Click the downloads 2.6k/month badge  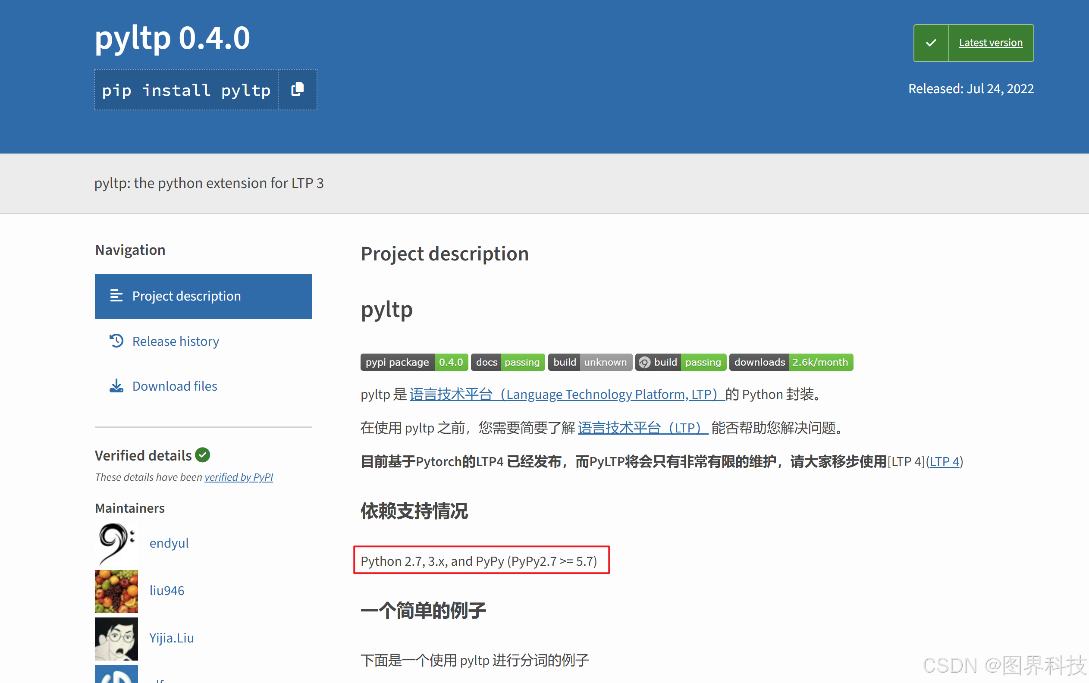[x=791, y=362]
